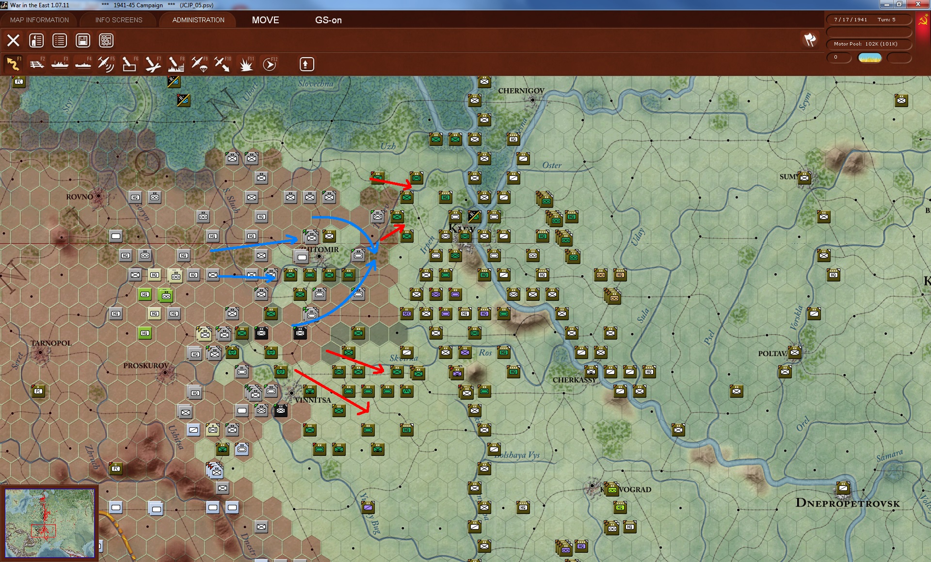Image resolution: width=931 pixels, height=562 pixels.
Task: Select the Naval Transport (F3) ship icon
Action: [x=60, y=64]
